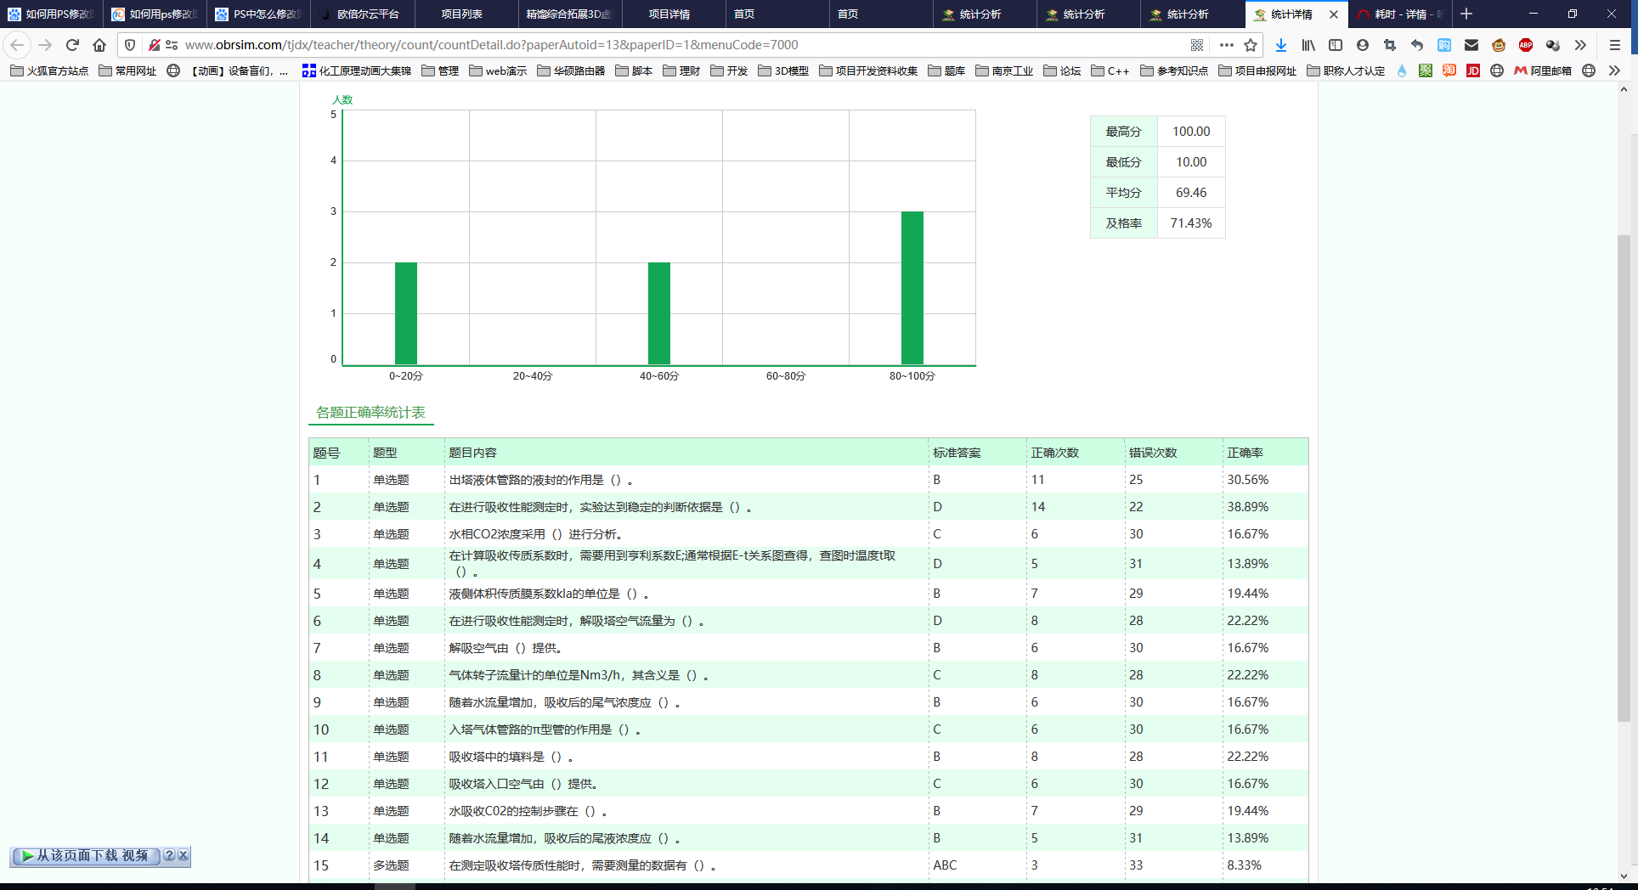
Task: Go back to the previous page
Action: pyautogui.click(x=17, y=45)
